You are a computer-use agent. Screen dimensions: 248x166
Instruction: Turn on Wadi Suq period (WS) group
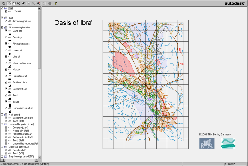(2, 147)
